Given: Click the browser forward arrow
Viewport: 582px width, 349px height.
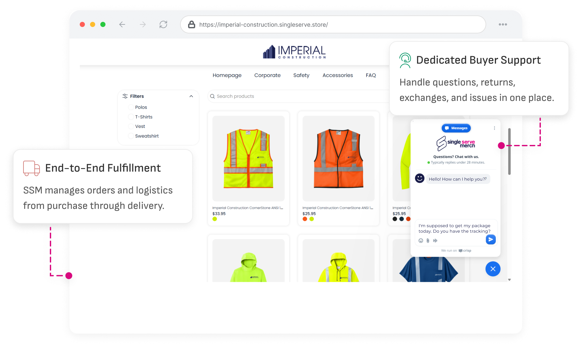Looking at the screenshot, I should coord(143,24).
